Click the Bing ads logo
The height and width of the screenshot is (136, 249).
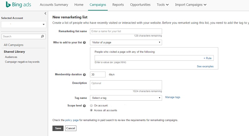click(x=18, y=5)
